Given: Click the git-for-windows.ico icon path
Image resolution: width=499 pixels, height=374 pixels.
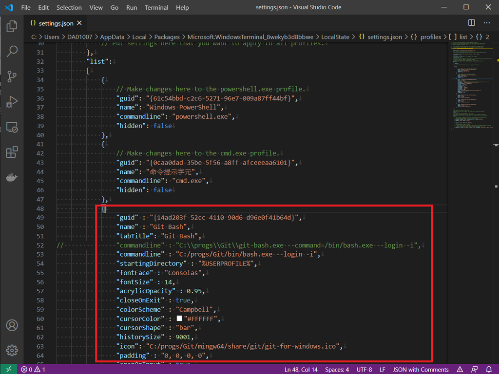Looking at the screenshot, I should 243,346.
